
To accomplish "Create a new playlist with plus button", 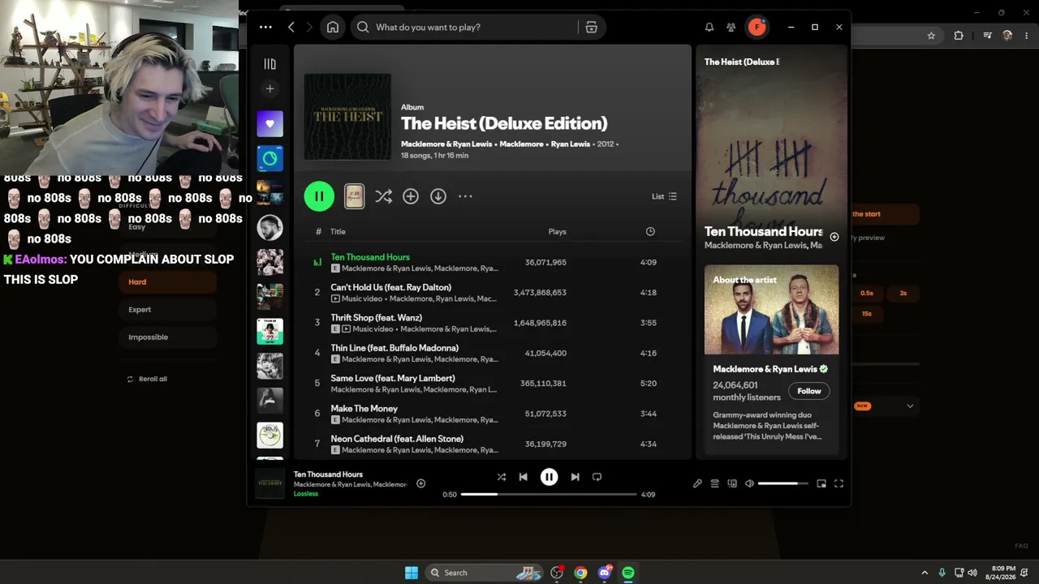I will tap(270, 88).
